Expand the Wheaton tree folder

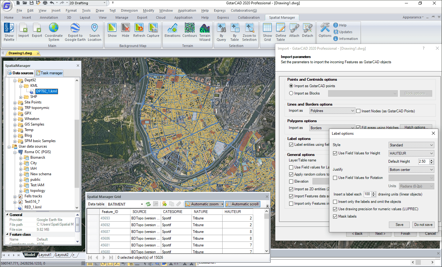point(15,119)
